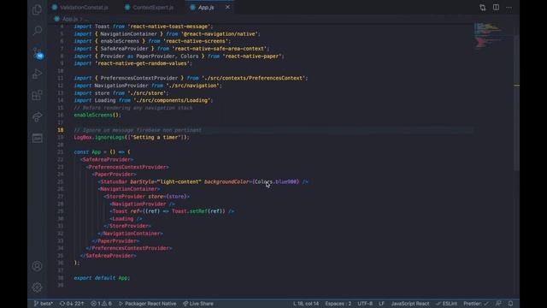Viewport: 547px width, 308px height.
Task: Close the App.js tab
Action: pos(227,7)
